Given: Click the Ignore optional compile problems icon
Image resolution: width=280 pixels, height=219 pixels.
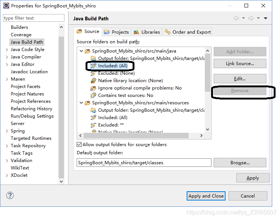Looking at the screenshot, I should pyautogui.click(x=93, y=88).
